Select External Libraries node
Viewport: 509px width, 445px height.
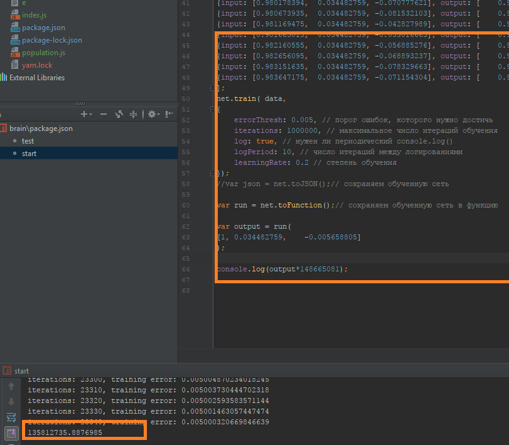coord(37,78)
